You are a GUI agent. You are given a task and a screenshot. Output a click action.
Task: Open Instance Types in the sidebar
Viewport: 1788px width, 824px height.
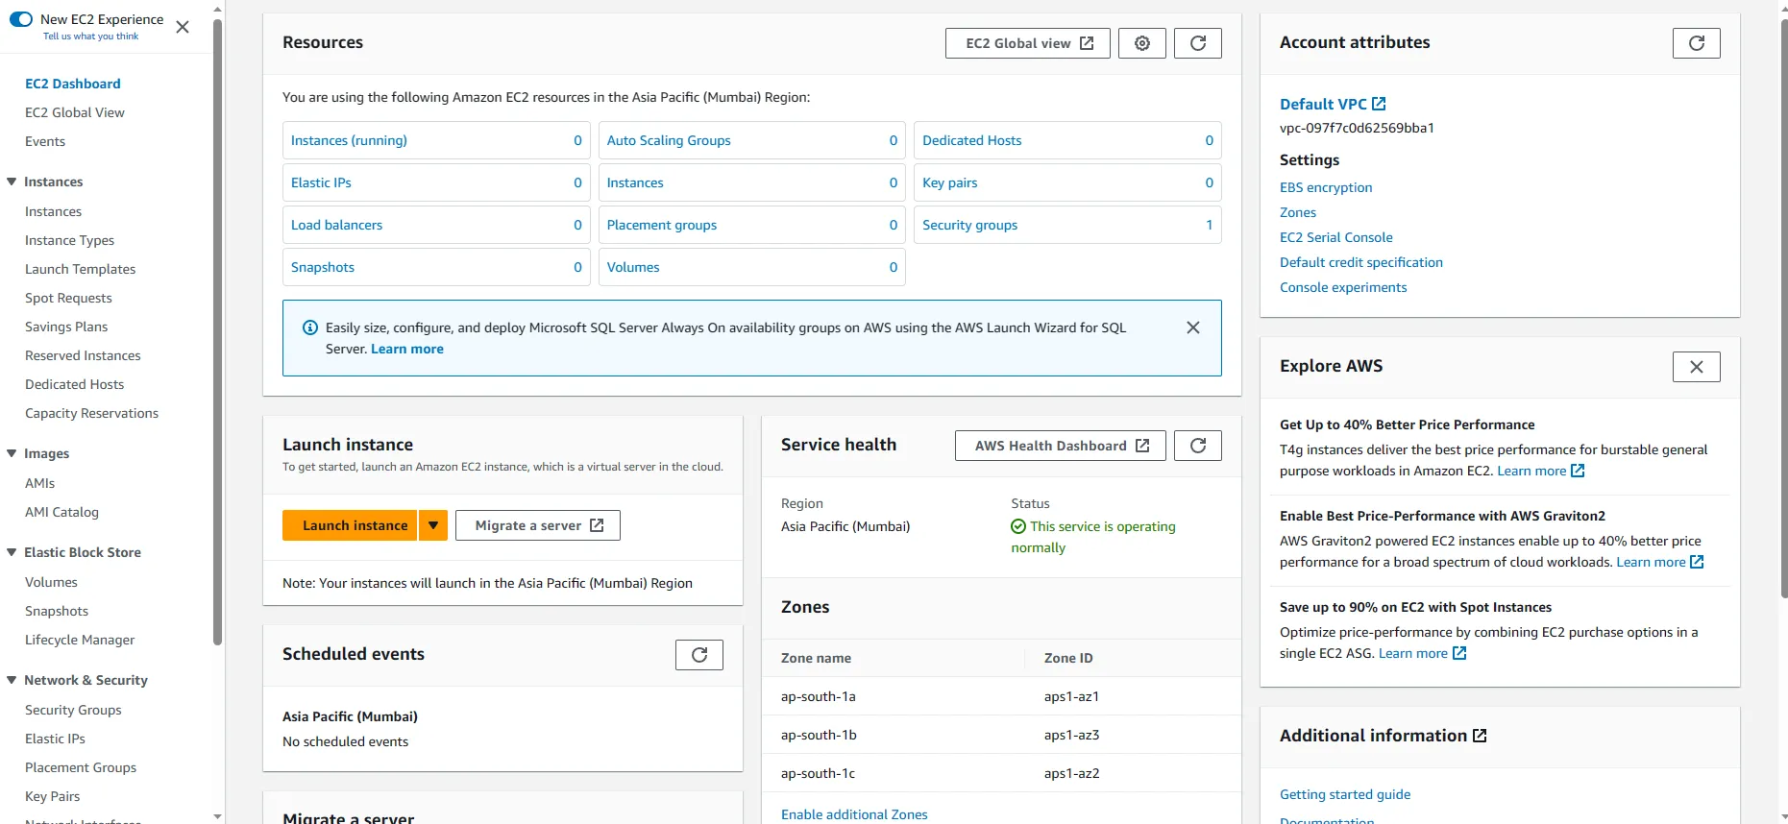69,240
